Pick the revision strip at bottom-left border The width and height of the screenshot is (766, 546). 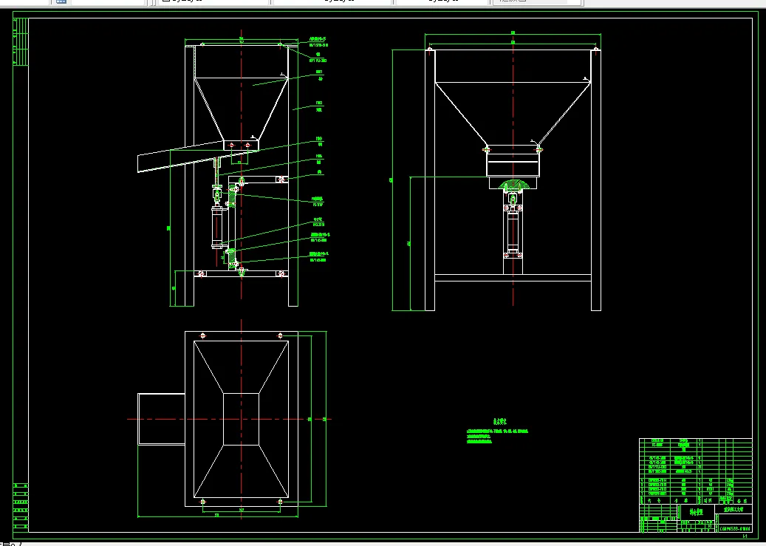click(x=21, y=508)
